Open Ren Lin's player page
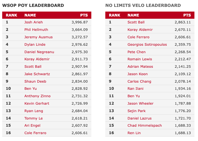This screenshot has width=198, height=141. pyautogui.click(x=134, y=133)
